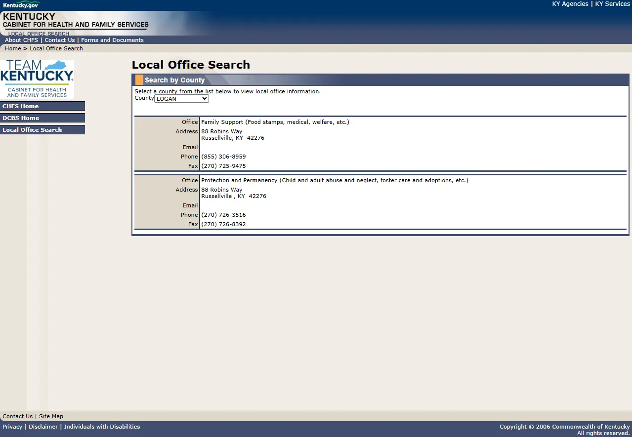Open the KY Services link

(612, 4)
